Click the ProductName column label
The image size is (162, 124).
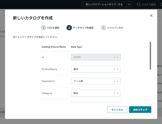50,69
